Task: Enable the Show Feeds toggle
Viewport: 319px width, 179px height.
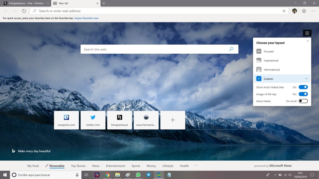Action: click(303, 101)
